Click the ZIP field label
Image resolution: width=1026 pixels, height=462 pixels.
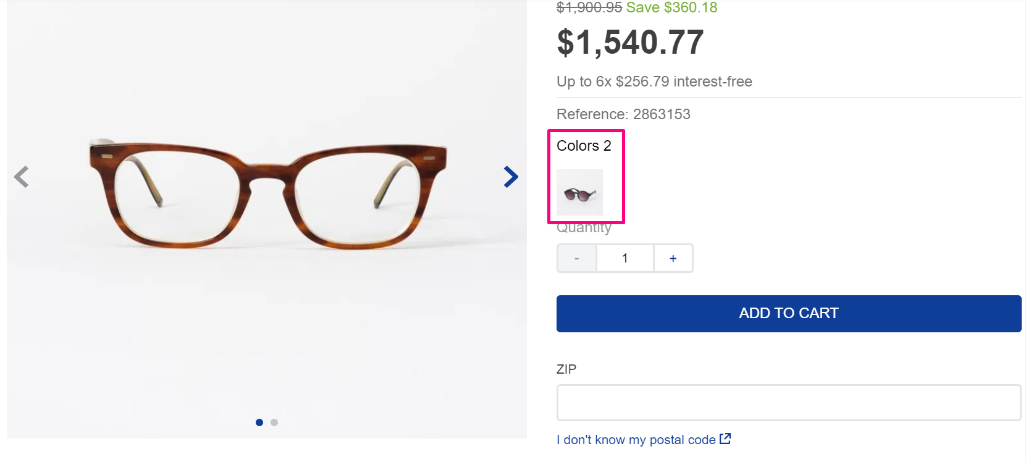tap(566, 369)
